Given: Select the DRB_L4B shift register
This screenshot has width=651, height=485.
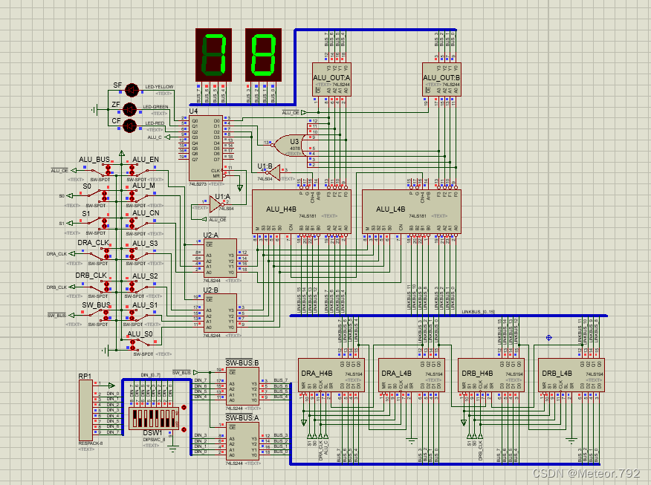Looking at the screenshot, I should pyautogui.click(x=571, y=375).
